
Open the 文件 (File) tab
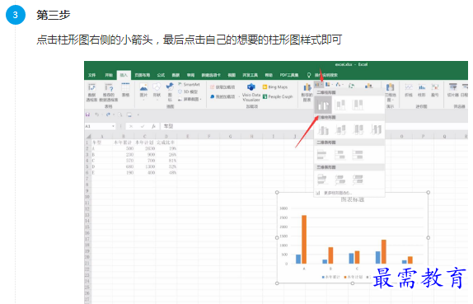click(91, 75)
